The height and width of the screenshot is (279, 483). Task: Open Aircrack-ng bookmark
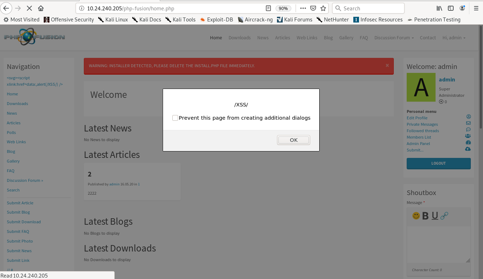pyautogui.click(x=255, y=20)
